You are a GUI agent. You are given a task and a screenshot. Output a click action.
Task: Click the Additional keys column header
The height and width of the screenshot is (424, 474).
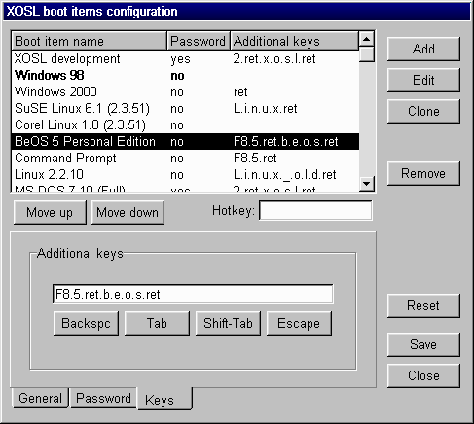(295, 41)
